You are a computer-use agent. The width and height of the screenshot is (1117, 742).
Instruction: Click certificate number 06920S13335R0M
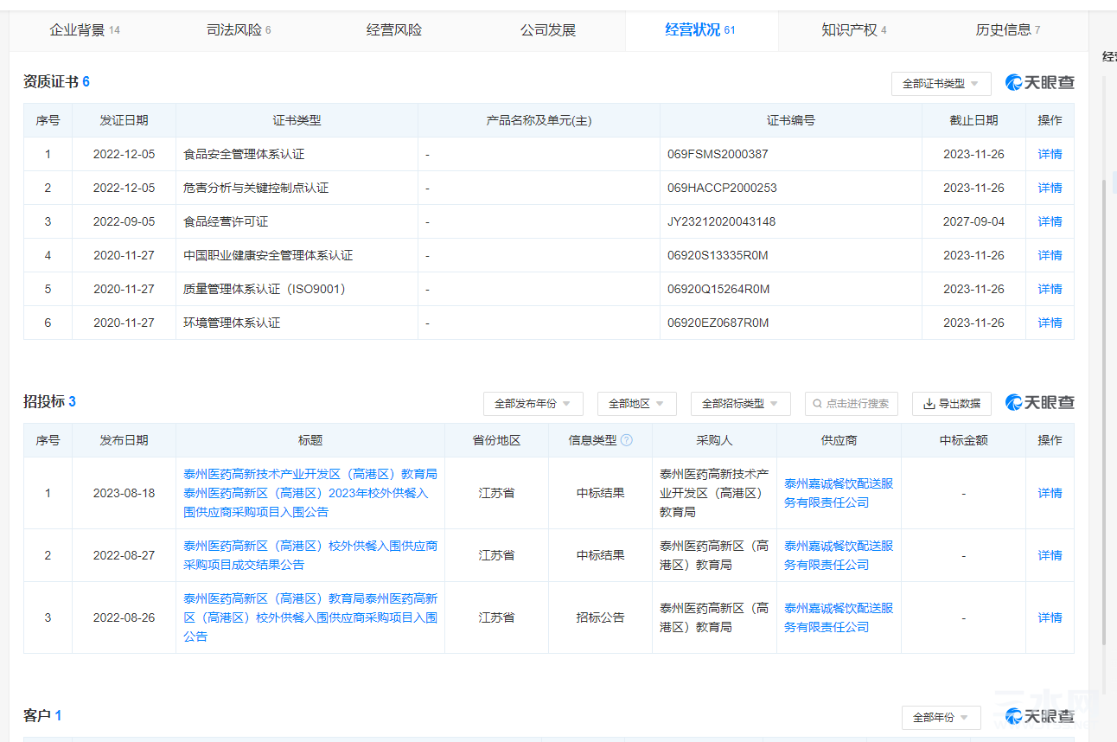pyautogui.click(x=718, y=255)
